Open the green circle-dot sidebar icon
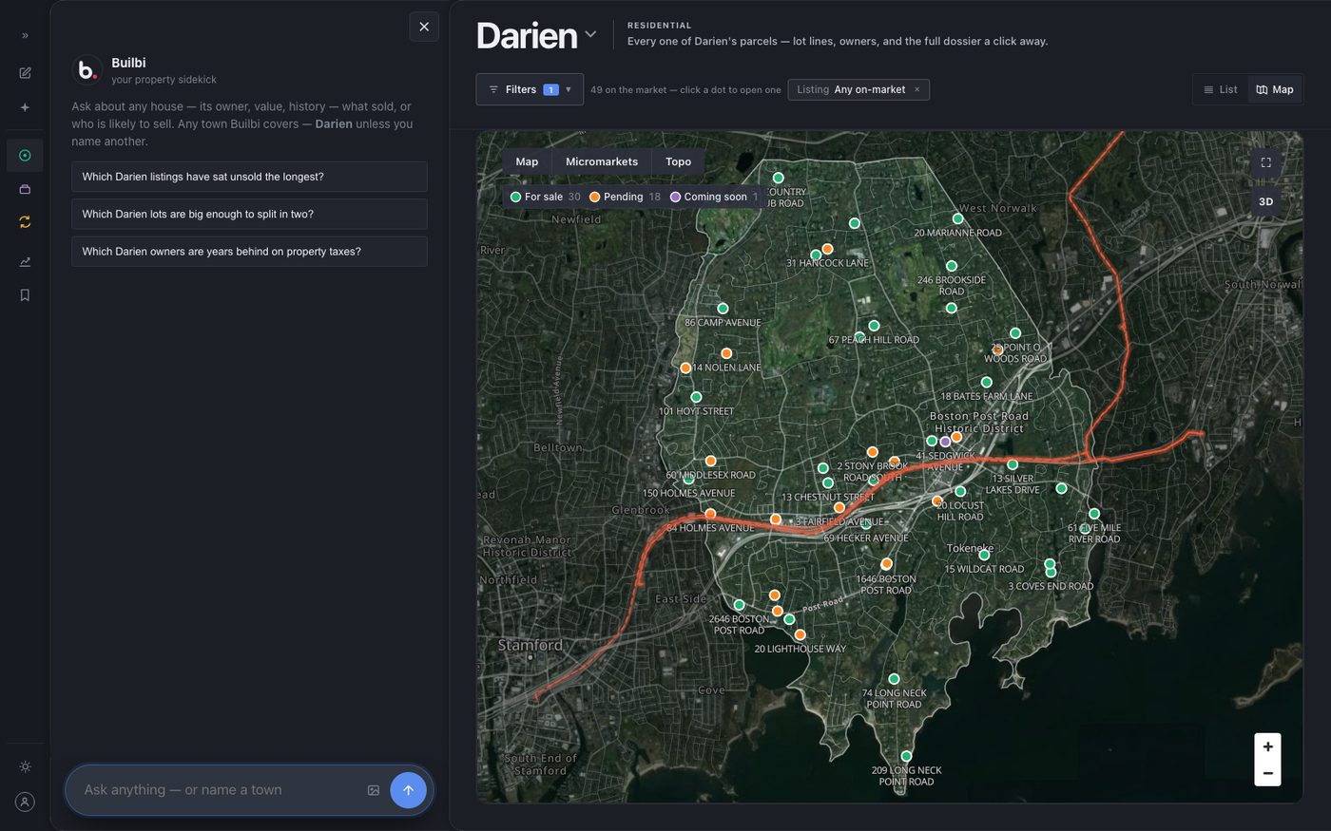 click(x=25, y=156)
